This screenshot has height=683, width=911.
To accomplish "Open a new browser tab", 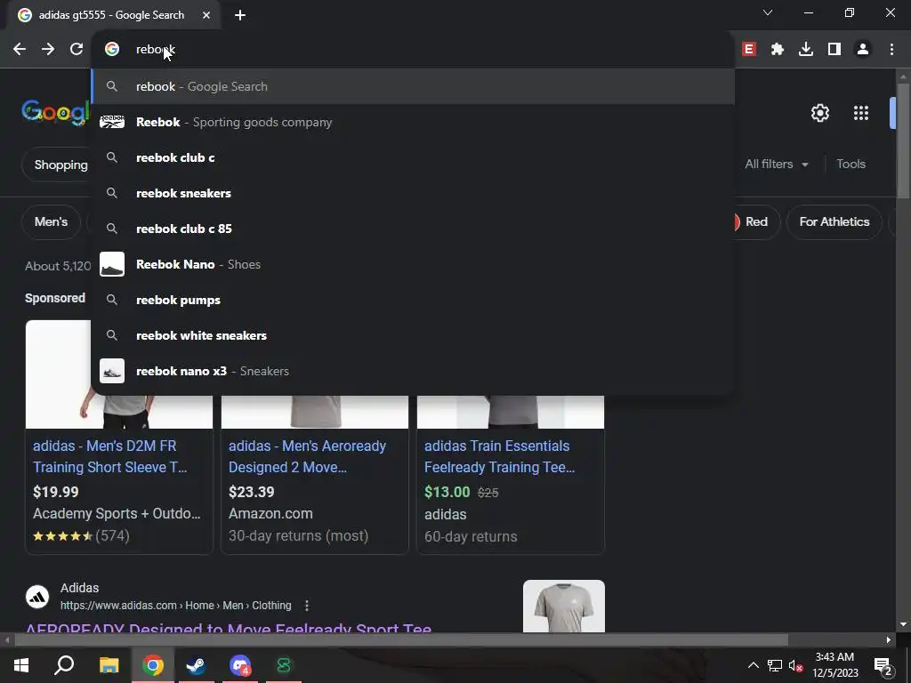I will (x=240, y=15).
